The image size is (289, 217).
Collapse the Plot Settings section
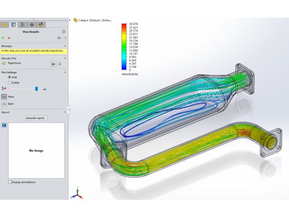[65, 72]
